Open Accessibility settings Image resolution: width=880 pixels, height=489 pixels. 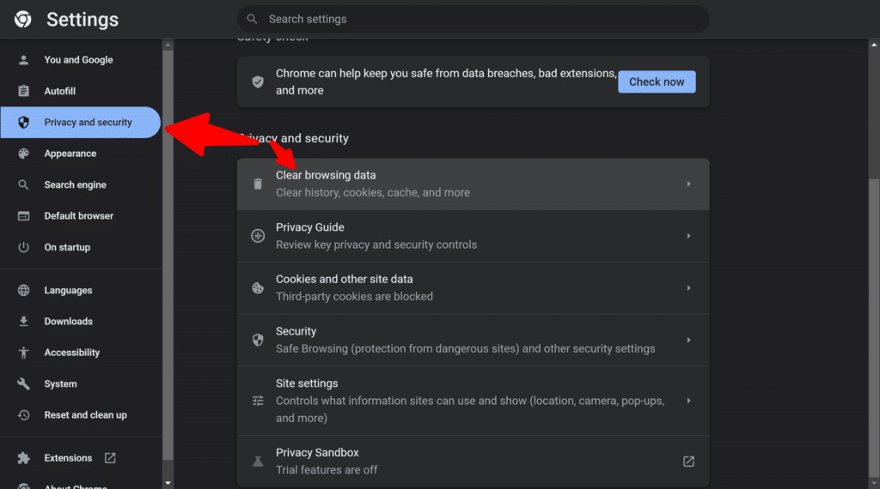click(x=81, y=353)
